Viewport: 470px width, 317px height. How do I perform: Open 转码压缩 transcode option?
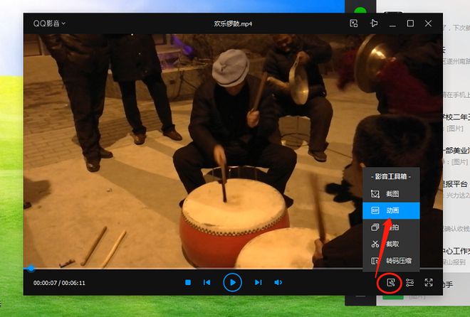click(x=391, y=261)
